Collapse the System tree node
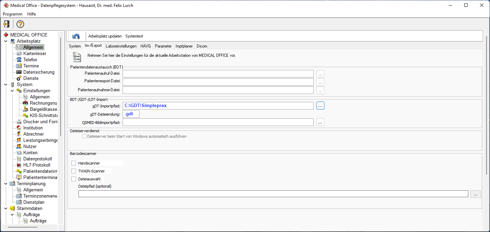The image size is (490, 232). [x=6, y=84]
